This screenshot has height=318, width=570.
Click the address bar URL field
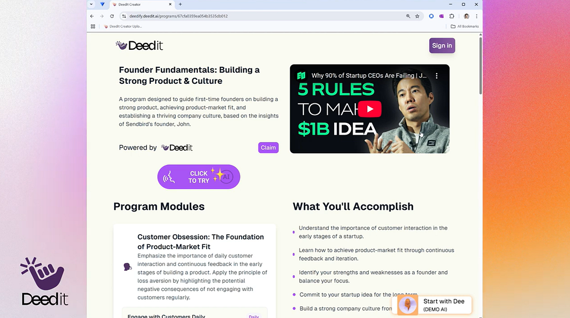pos(266,16)
